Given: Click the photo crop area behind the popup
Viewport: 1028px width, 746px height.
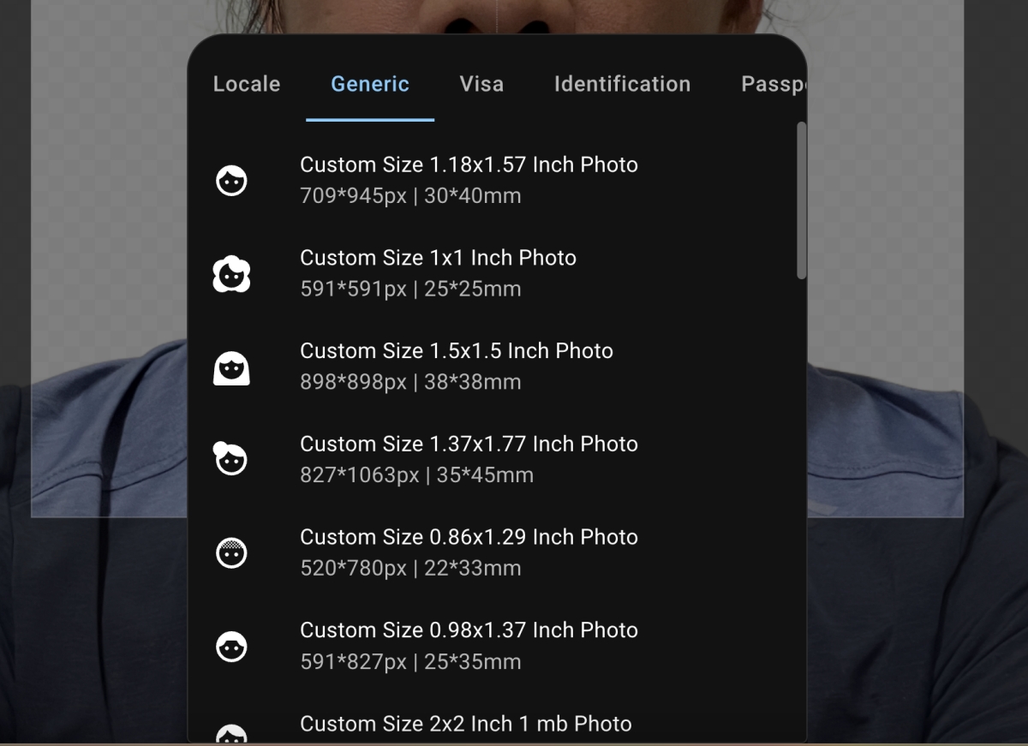Looking at the screenshot, I should coord(882,257).
